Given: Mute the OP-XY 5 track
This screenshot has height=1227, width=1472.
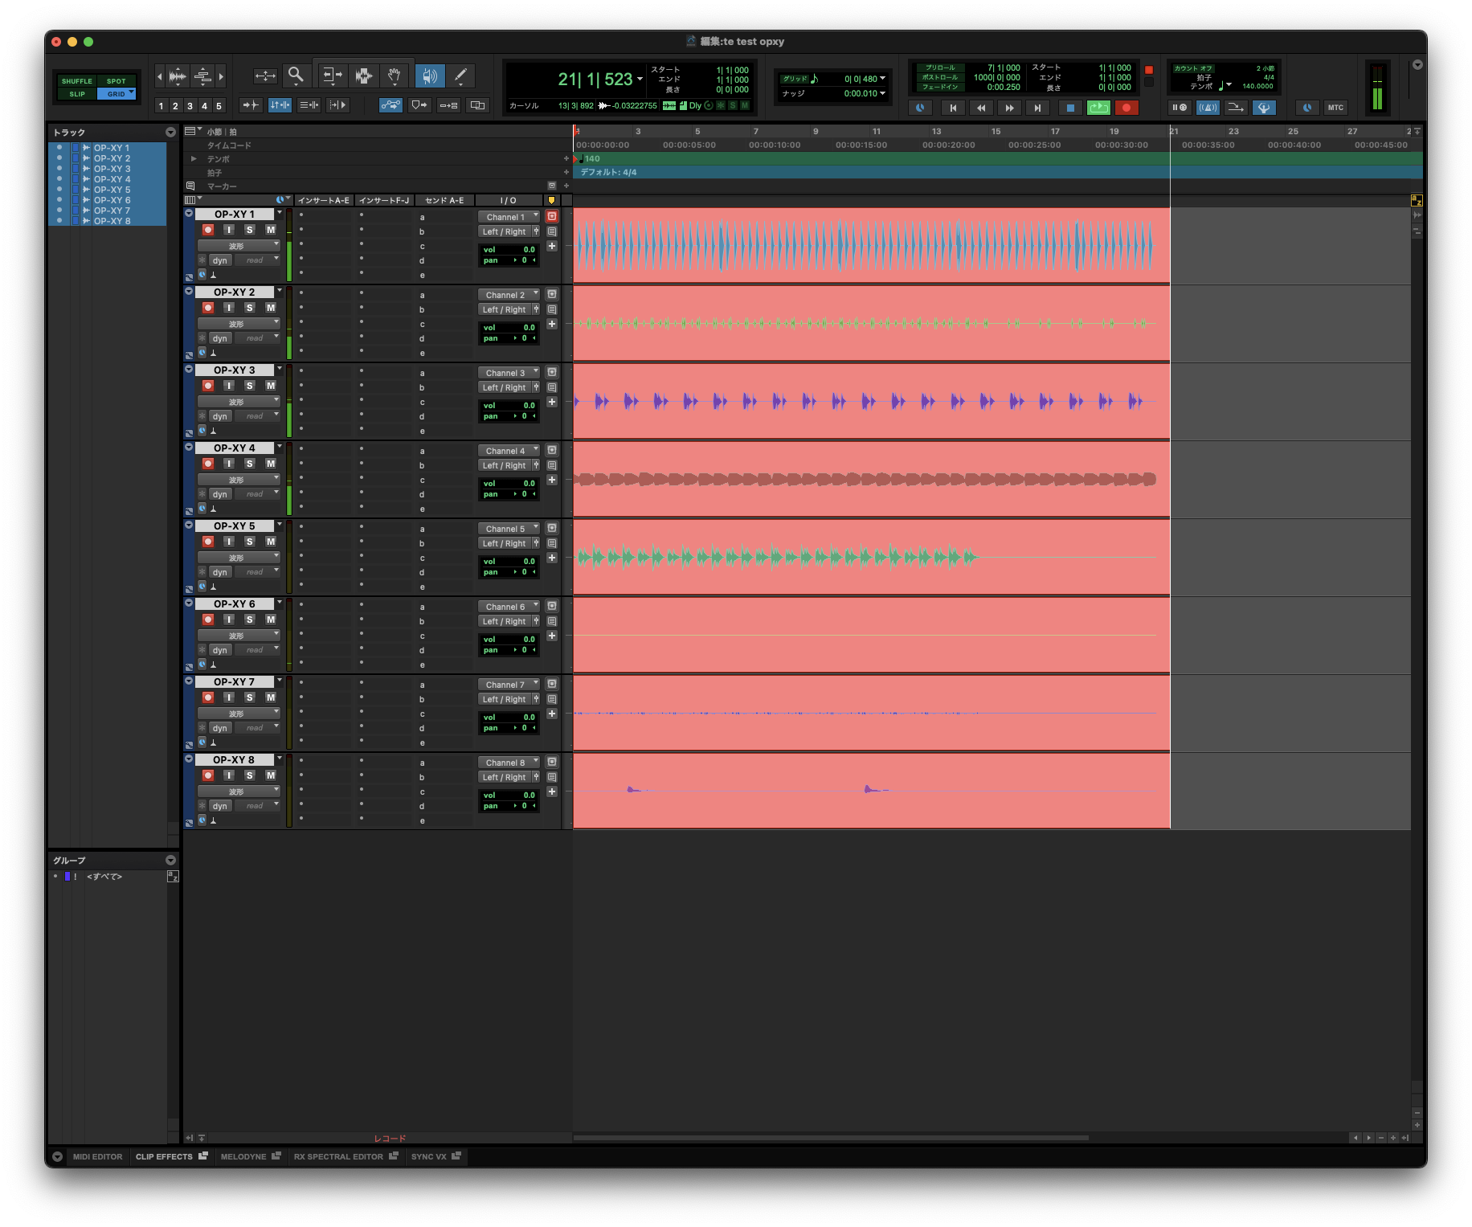Looking at the screenshot, I should [271, 542].
